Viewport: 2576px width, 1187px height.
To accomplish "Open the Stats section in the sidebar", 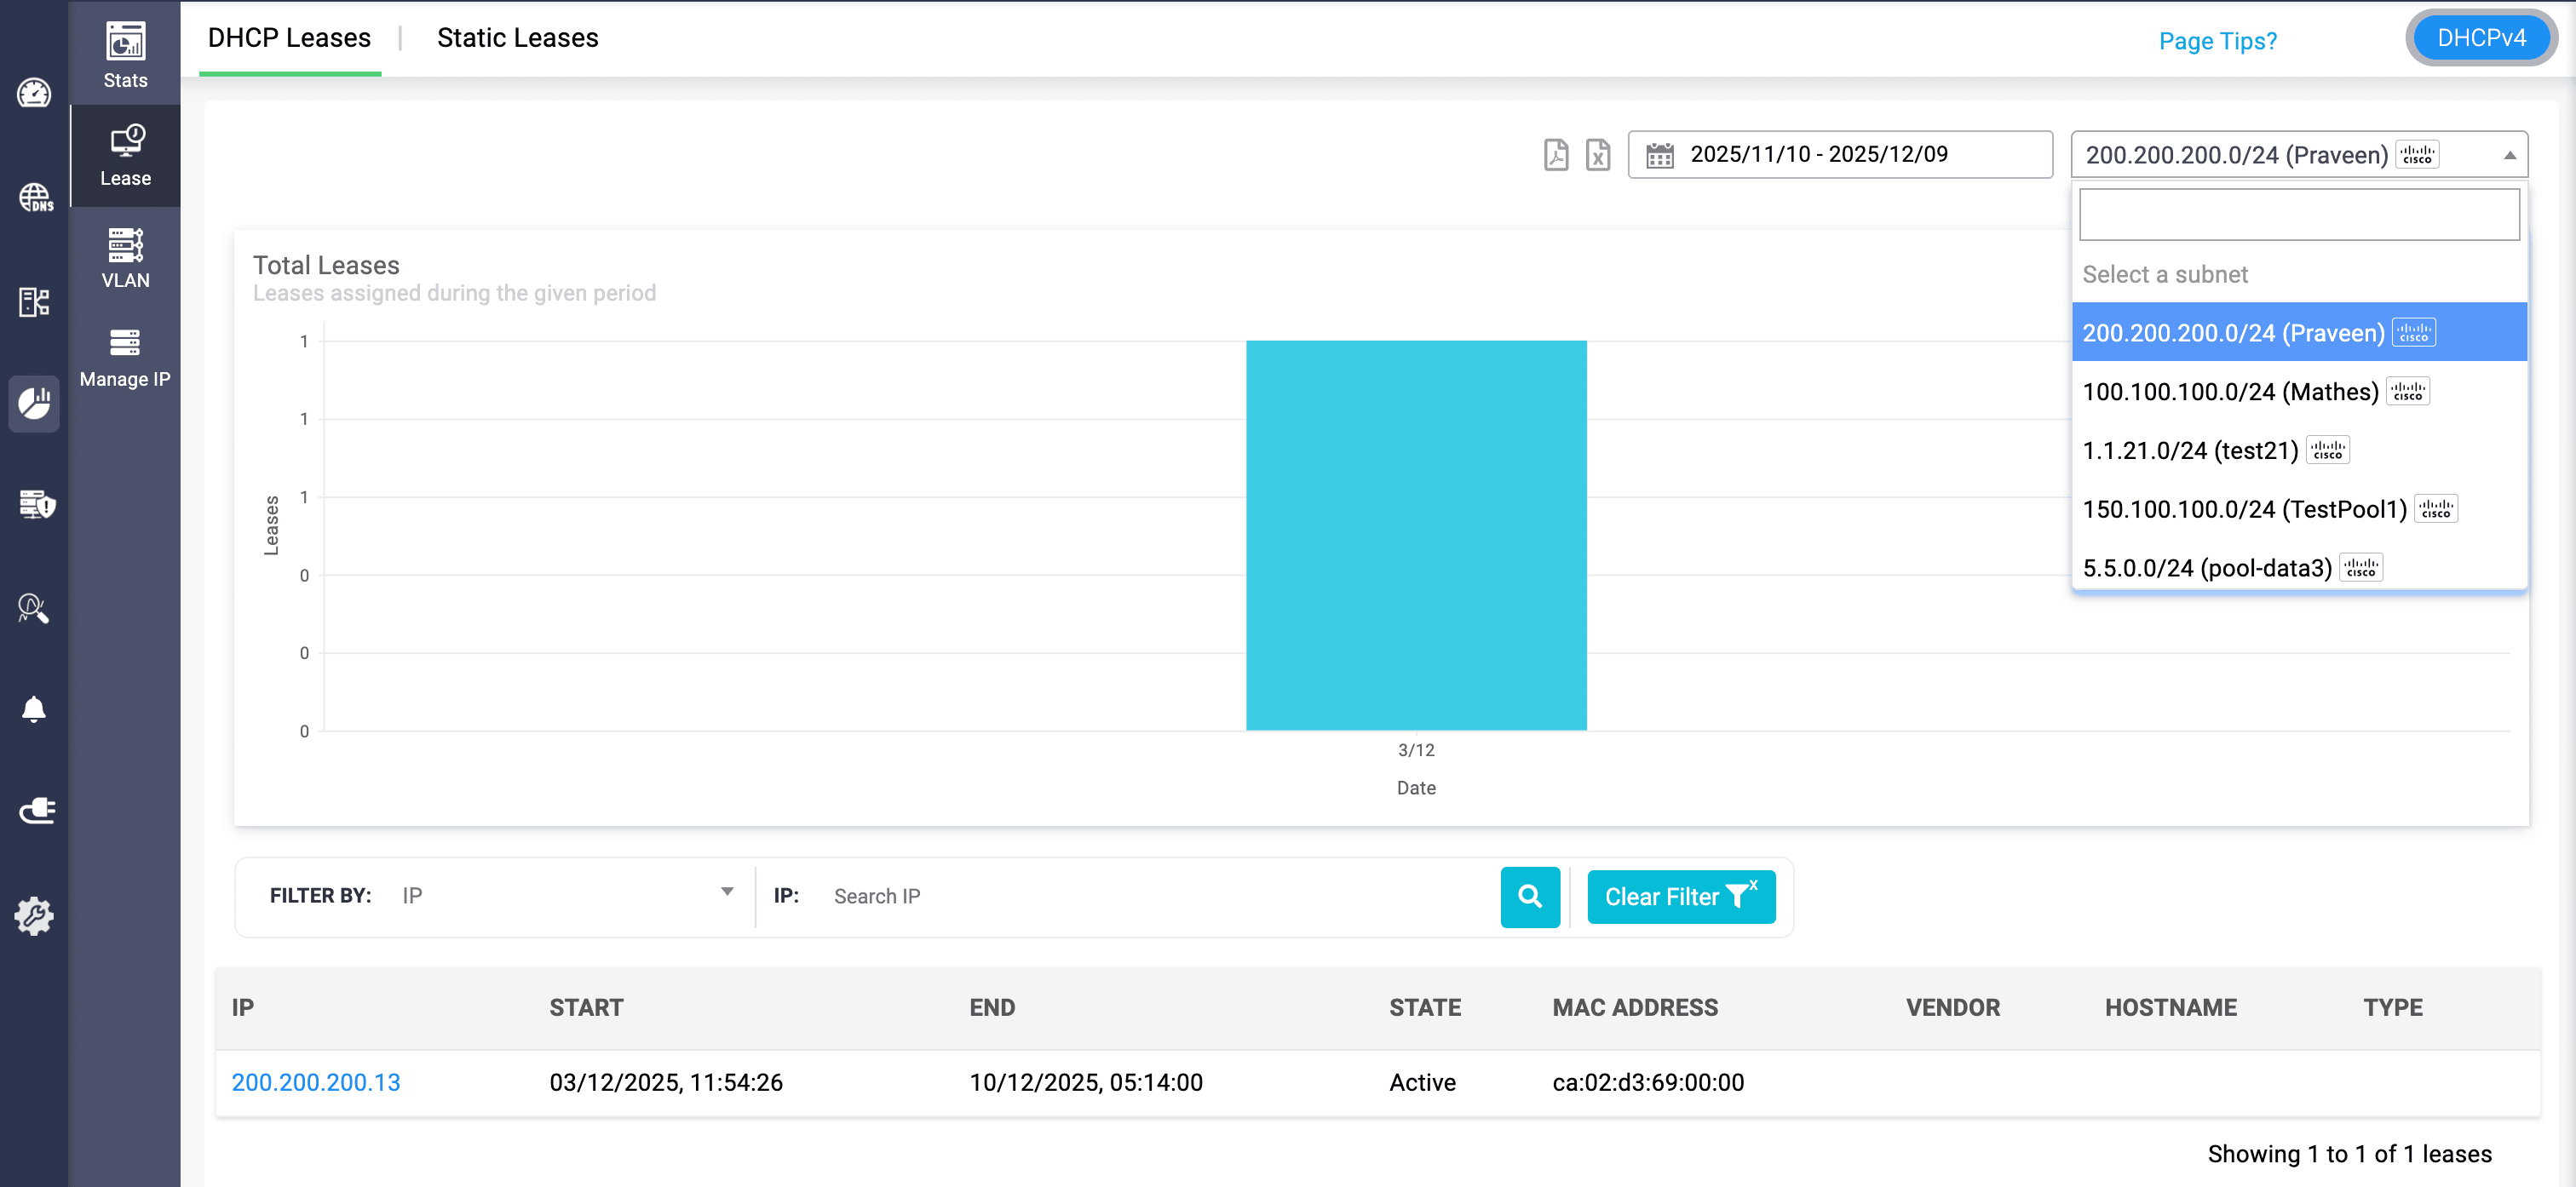I will coord(125,55).
